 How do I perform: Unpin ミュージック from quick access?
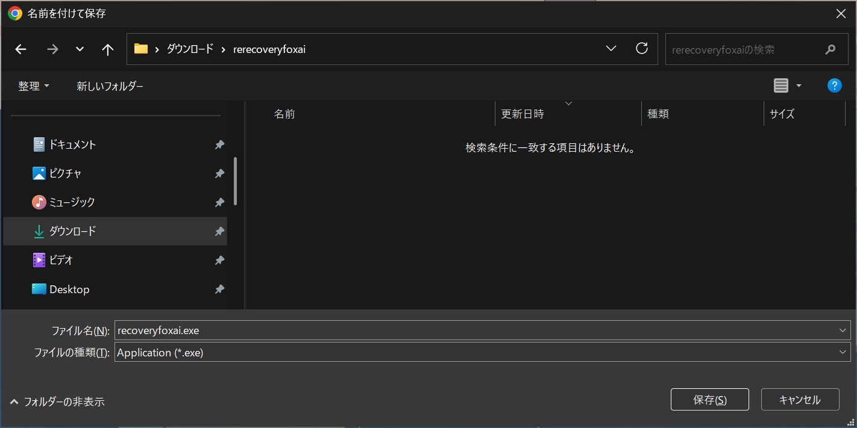click(219, 202)
